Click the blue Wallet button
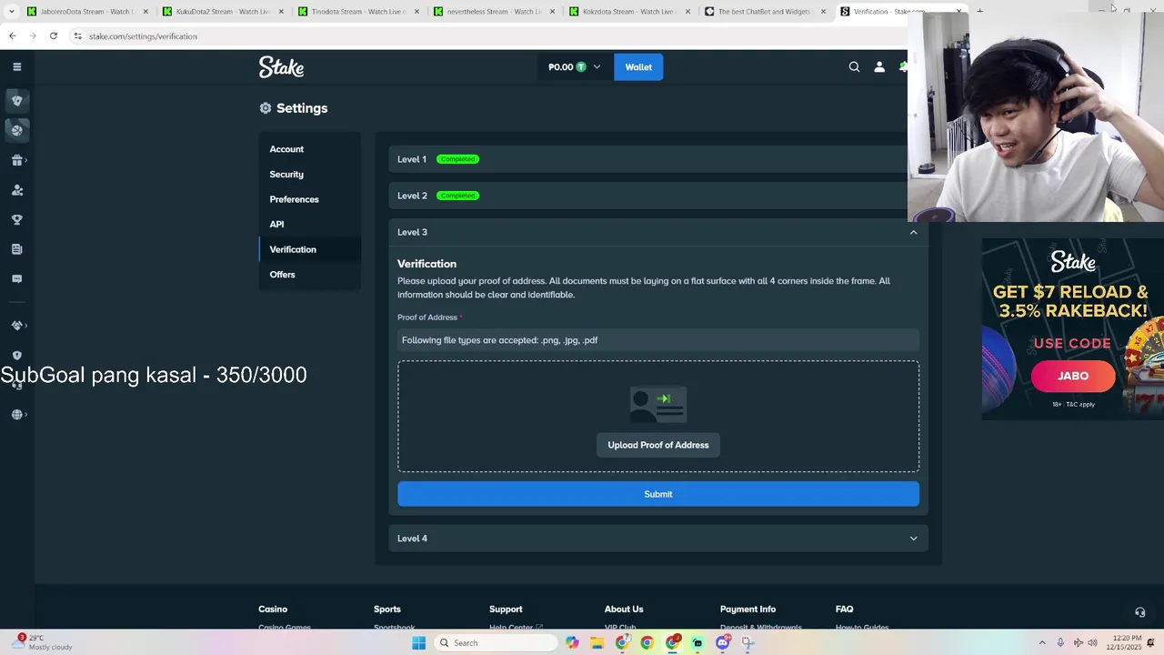 [x=638, y=66]
